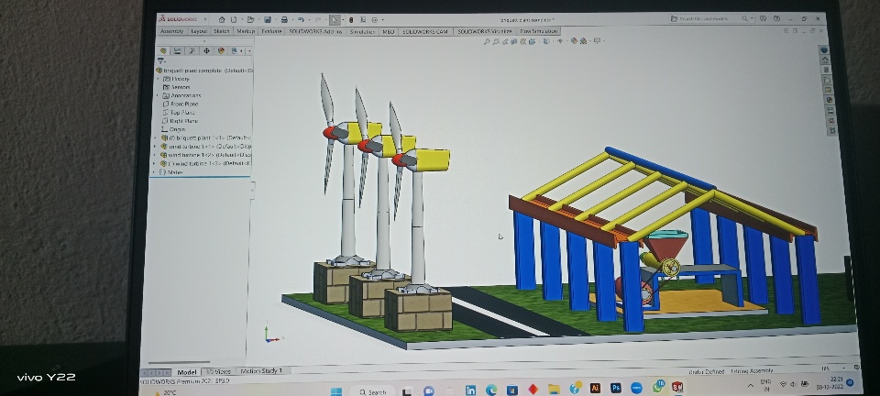Open the Flow Simulation tab
880x396 pixels.
538,31
